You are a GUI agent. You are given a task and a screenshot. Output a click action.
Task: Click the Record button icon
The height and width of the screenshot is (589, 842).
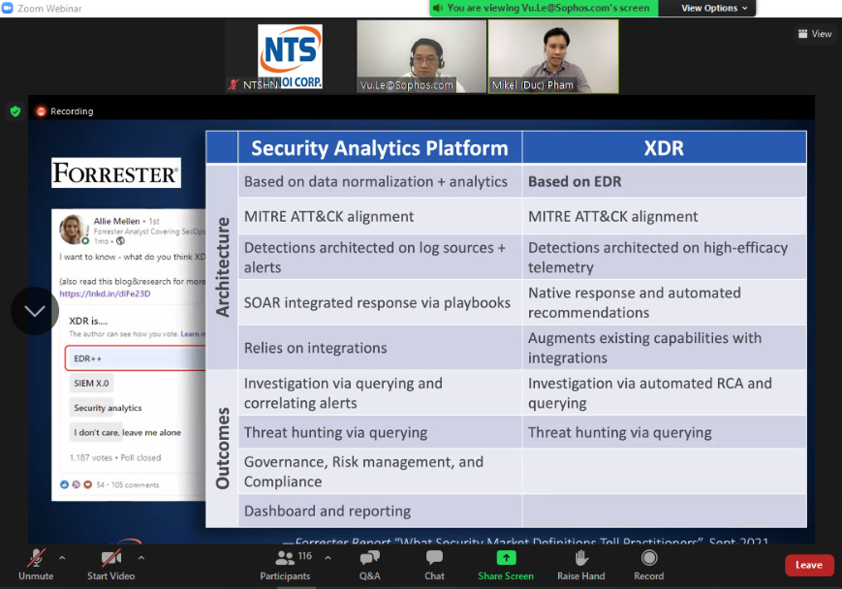tap(648, 558)
